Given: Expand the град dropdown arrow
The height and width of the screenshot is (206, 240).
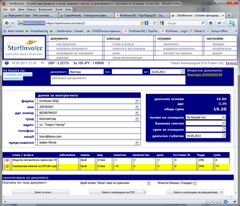Looking at the screenshot, I should coord(137,118).
